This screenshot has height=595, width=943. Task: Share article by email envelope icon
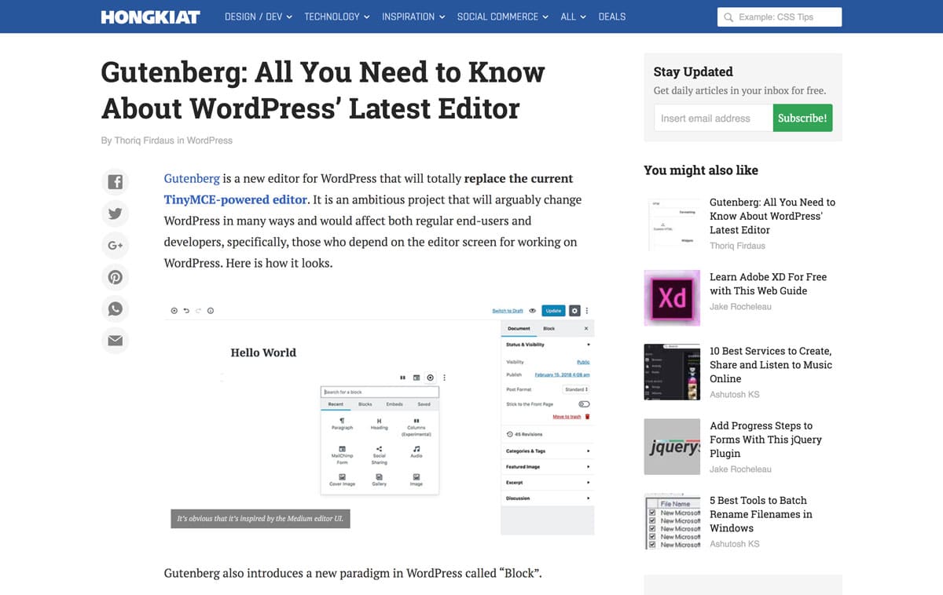[116, 341]
